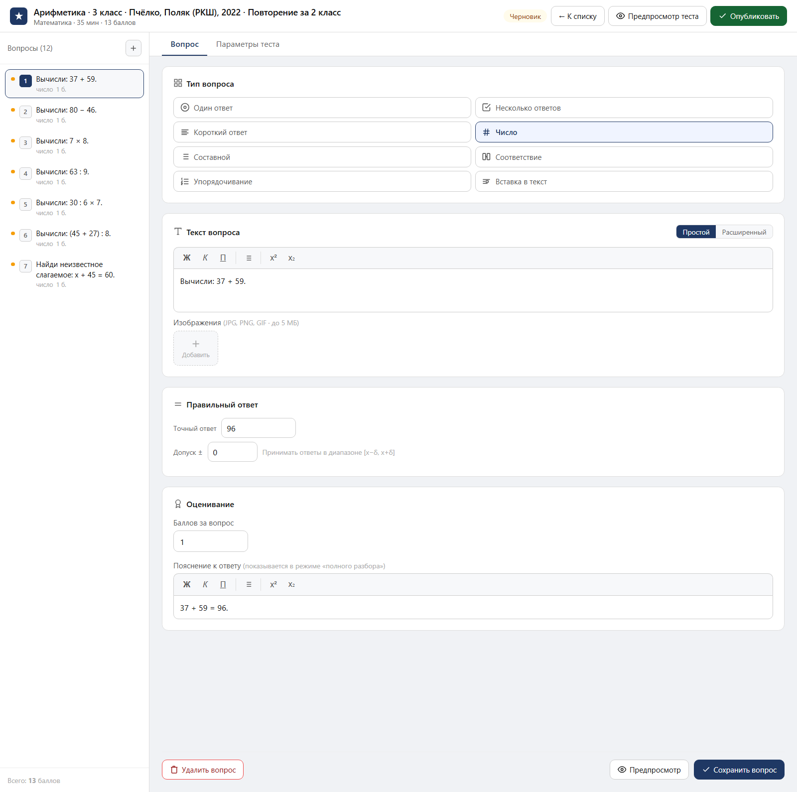Screen dimensions: 797x792
Task: Add a new question with the plus button
Action: 133,48
